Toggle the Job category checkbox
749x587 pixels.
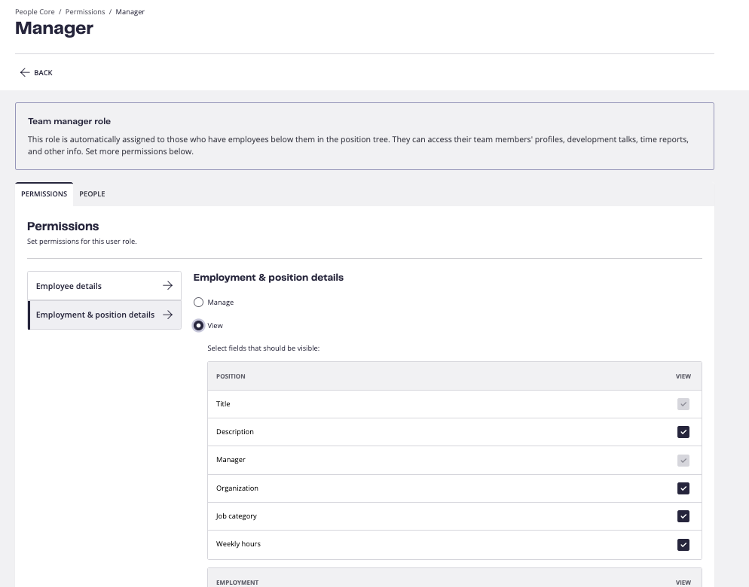click(683, 516)
